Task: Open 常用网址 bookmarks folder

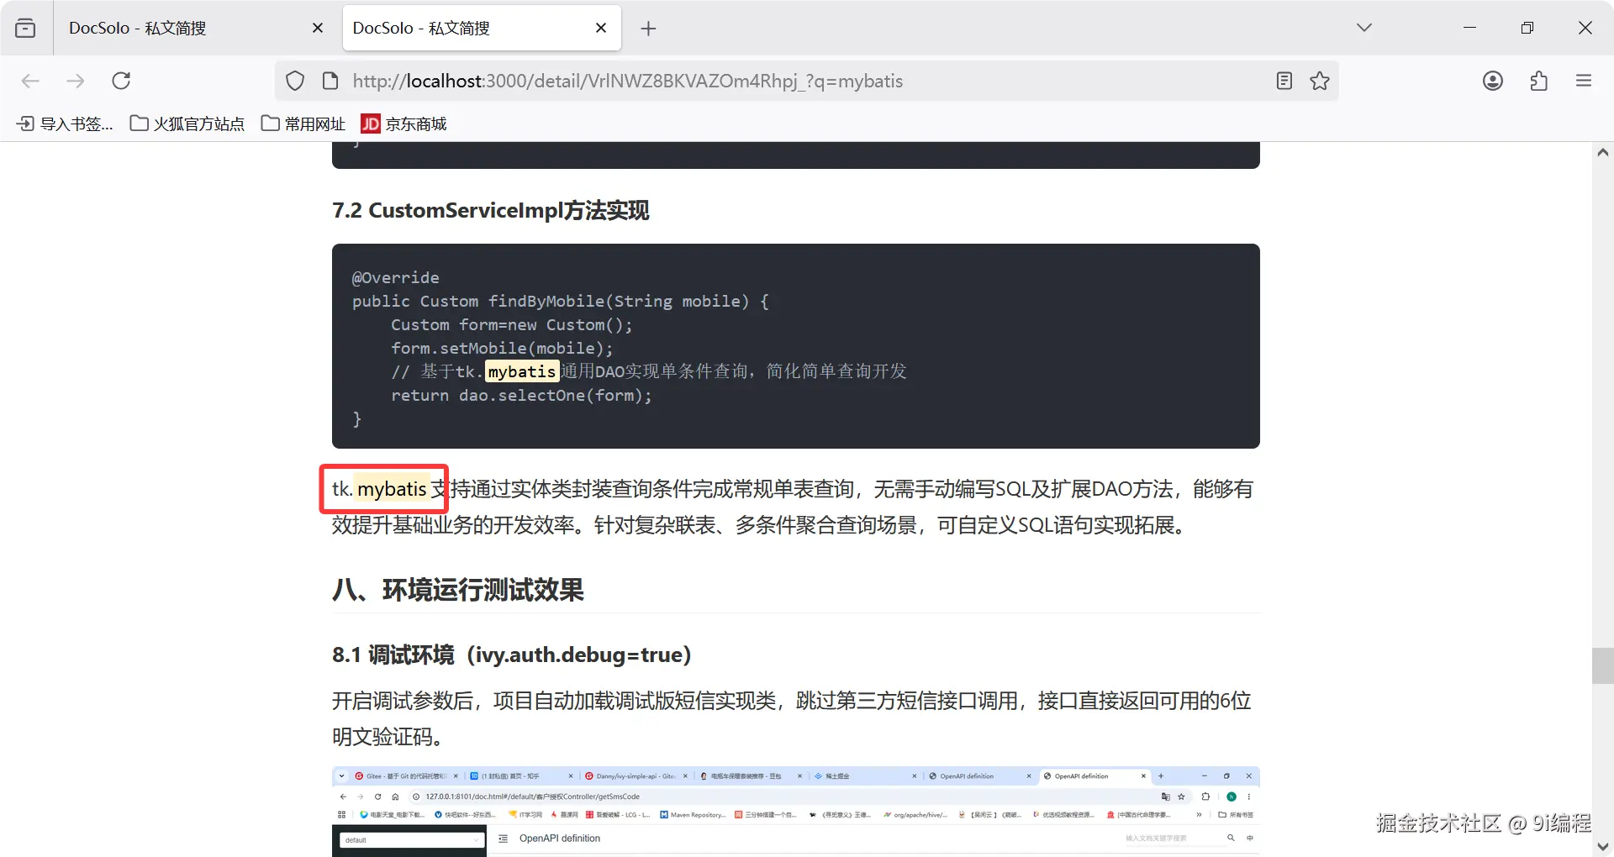Action: point(303,124)
